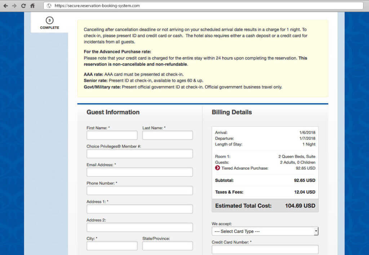The height and width of the screenshot is (255, 369).
Task: Click the Phone Number input field
Action: coord(140,191)
